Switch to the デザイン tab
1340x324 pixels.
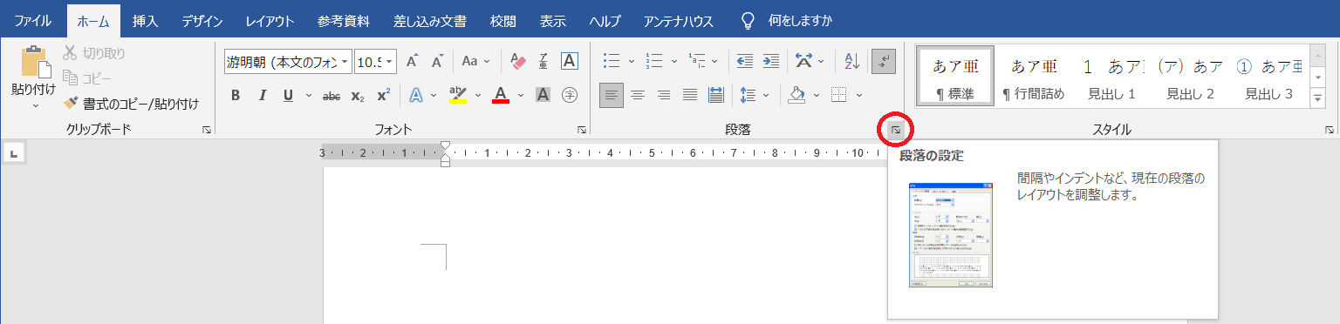202,20
